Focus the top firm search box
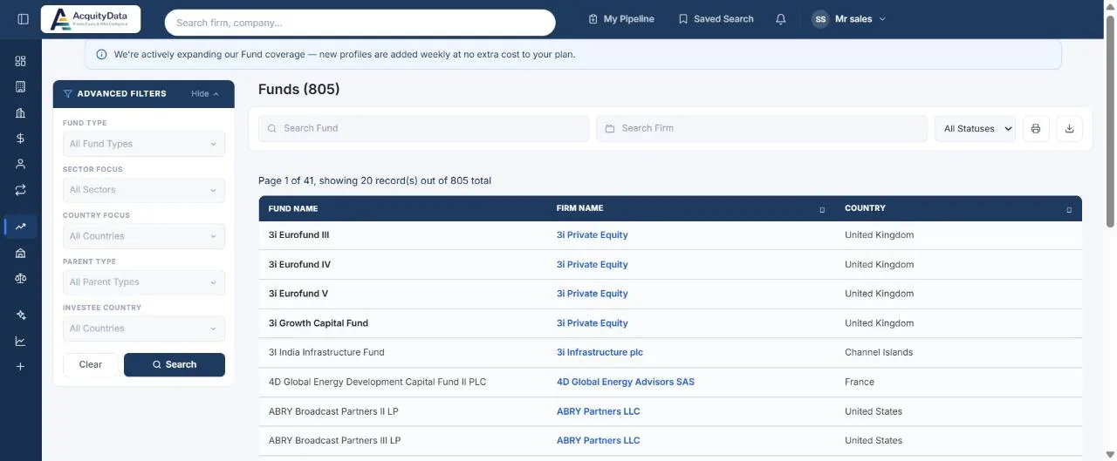The height and width of the screenshot is (461, 1117). click(x=360, y=23)
